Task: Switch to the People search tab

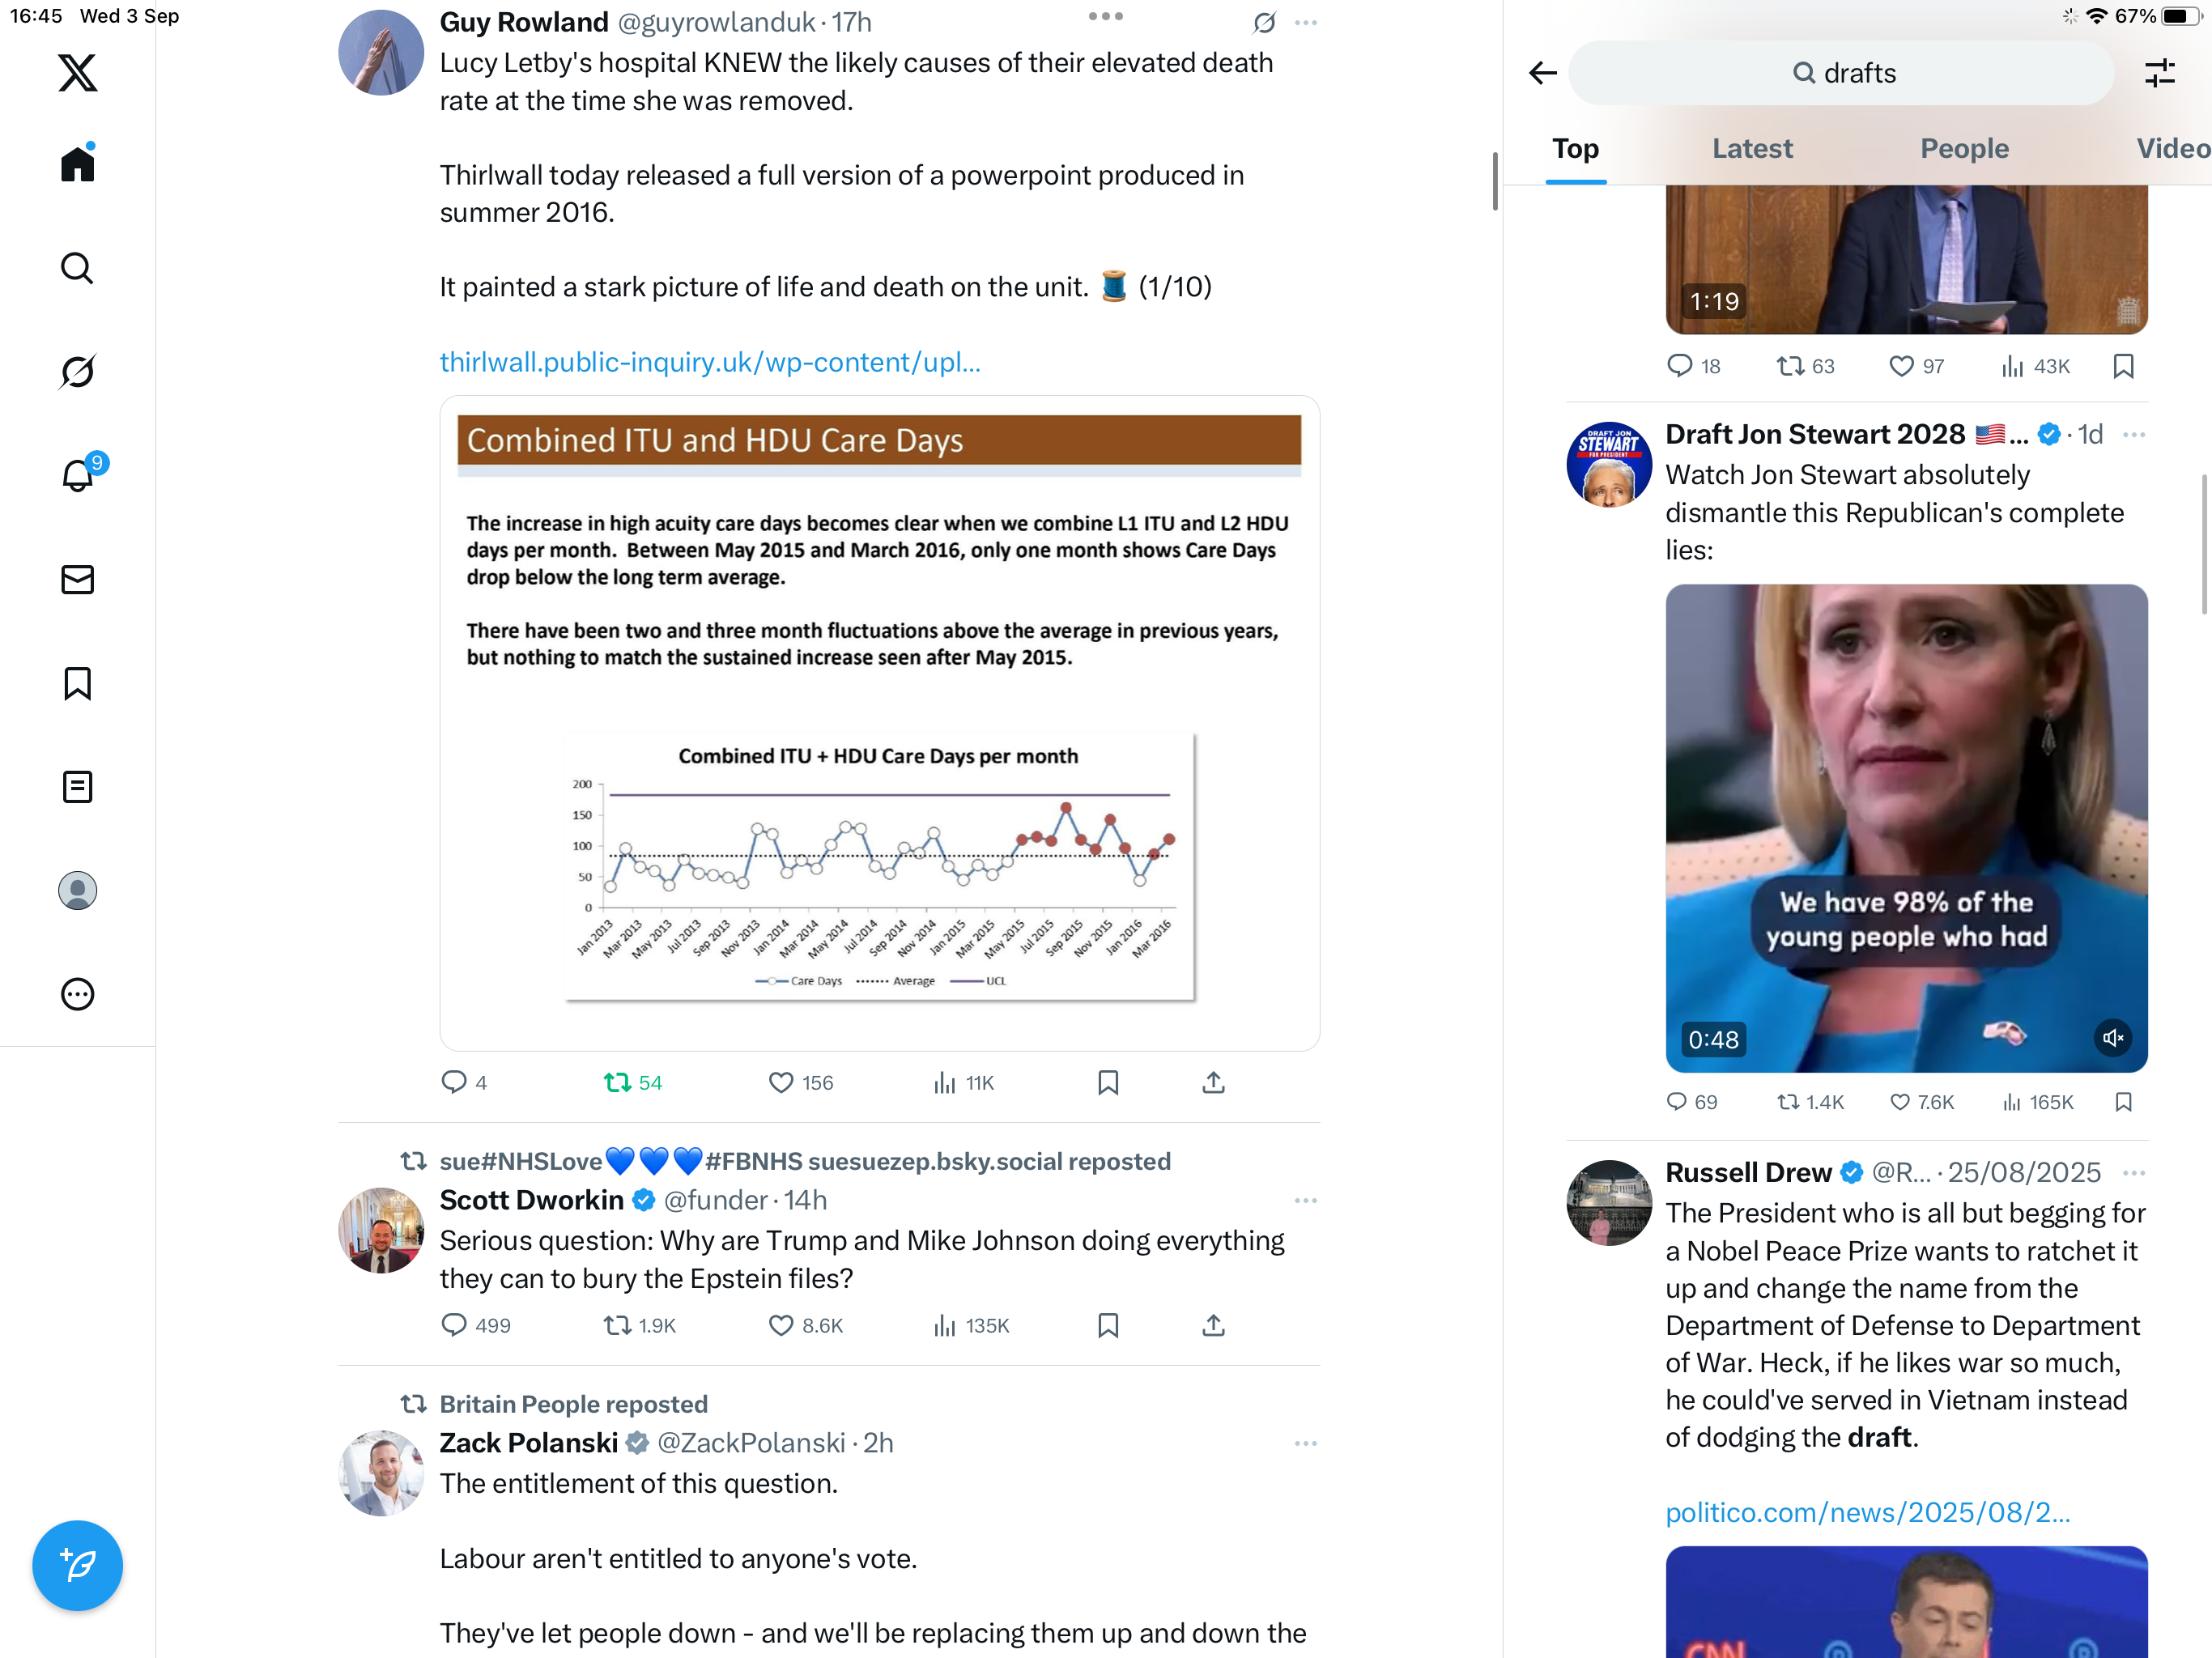Action: 1964,148
